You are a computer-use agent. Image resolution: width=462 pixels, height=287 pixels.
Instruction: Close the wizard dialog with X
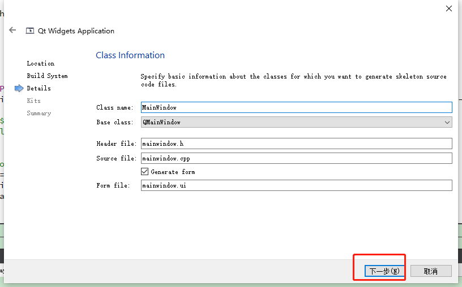tap(449, 8)
